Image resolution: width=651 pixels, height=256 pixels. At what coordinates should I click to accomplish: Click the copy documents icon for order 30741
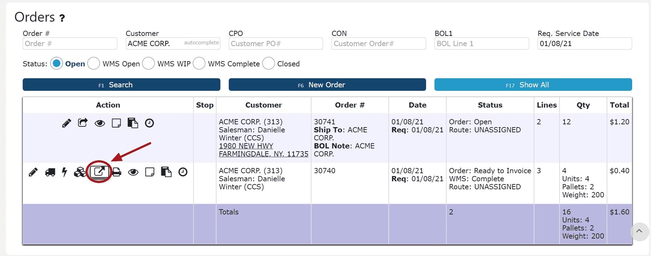133,123
